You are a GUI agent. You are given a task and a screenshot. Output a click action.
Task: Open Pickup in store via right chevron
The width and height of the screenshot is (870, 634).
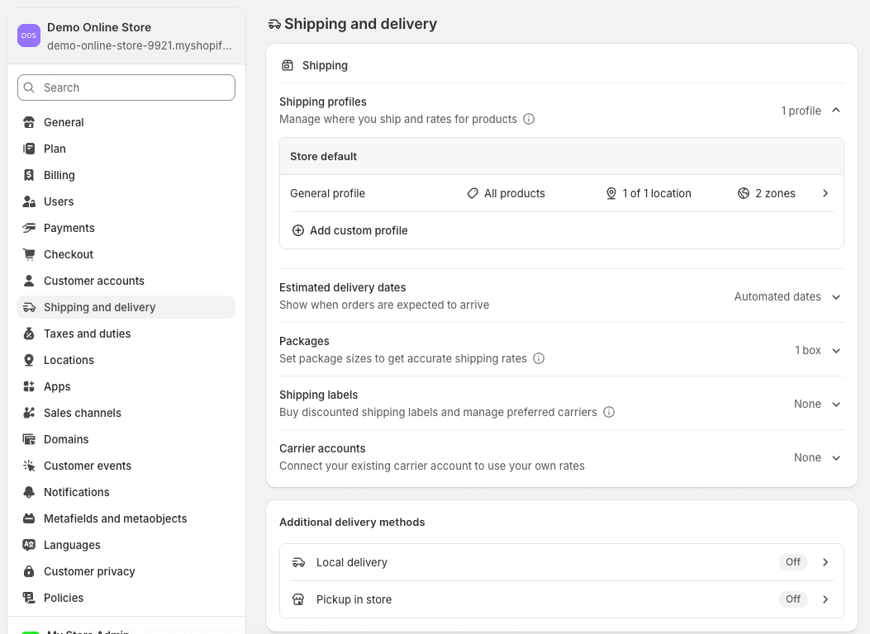point(825,599)
